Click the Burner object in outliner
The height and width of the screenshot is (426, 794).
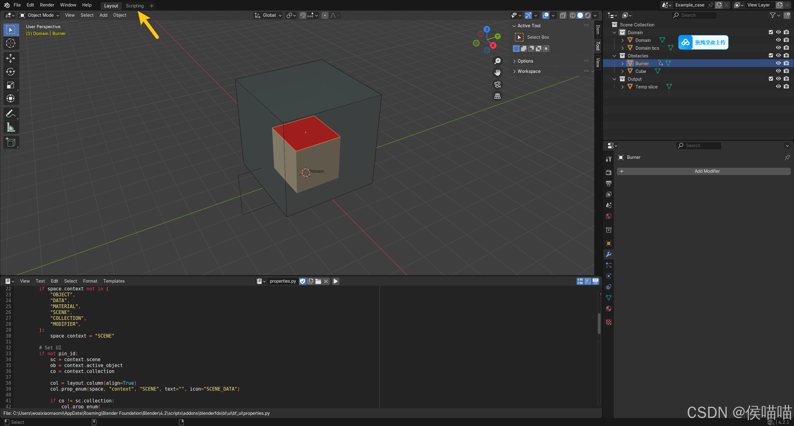(x=642, y=63)
